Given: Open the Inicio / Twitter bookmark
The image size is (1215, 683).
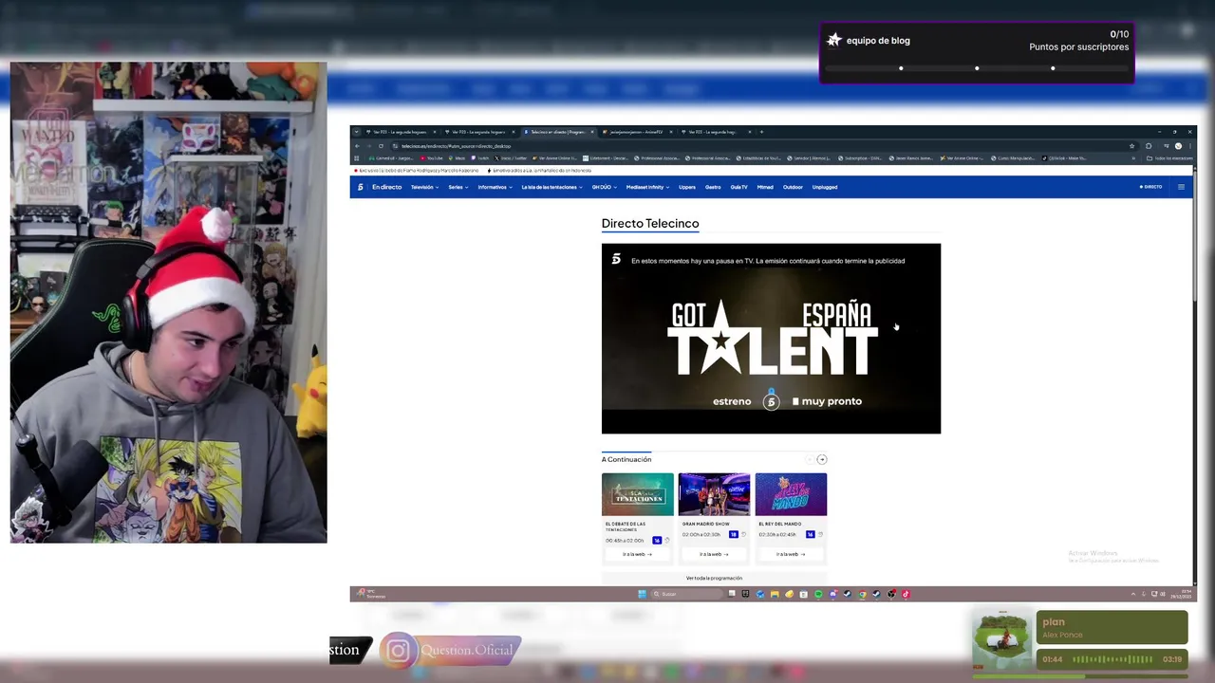Looking at the screenshot, I should pos(510,157).
